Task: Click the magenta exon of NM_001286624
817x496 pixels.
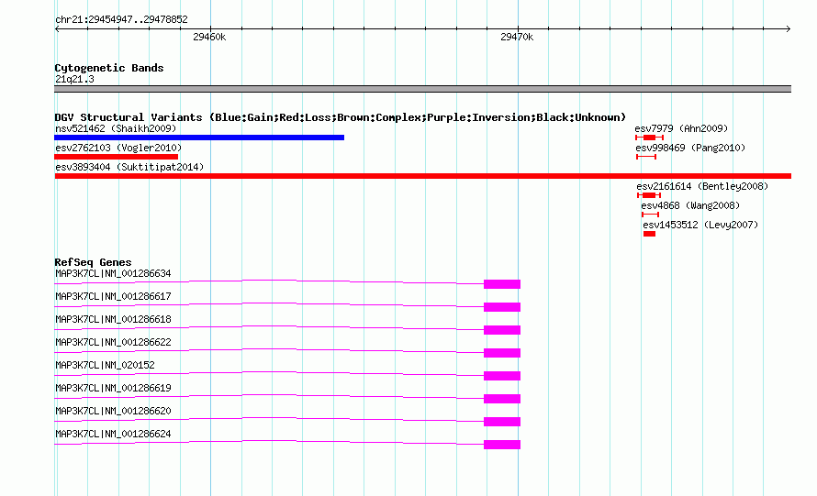Action: (502, 445)
